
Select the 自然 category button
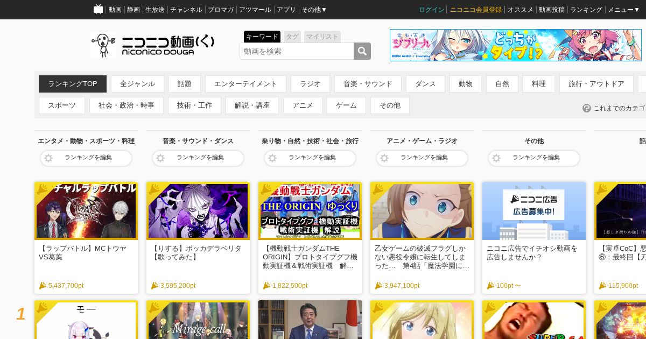[x=502, y=84]
